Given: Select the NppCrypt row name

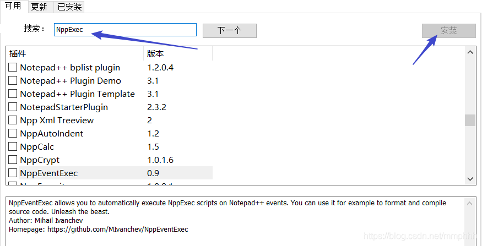Looking at the screenshot, I should (40, 160).
